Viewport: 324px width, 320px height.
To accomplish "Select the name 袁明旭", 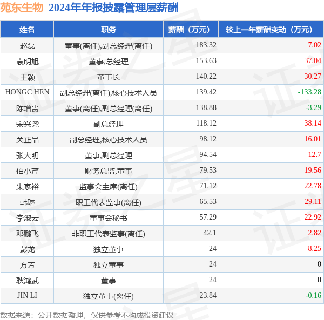I will pyautogui.click(x=28, y=62).
